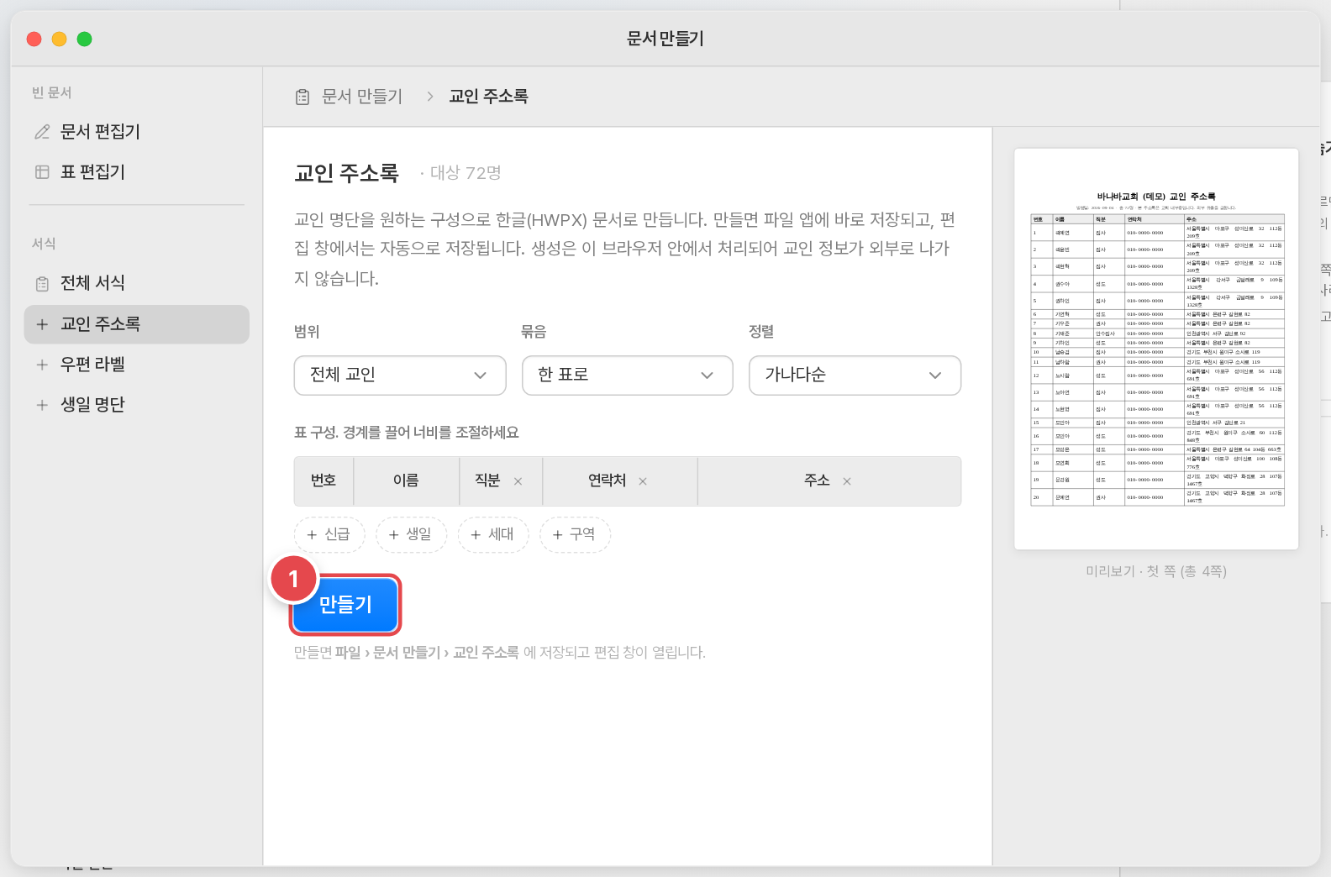The width and height of the screenshot is (1331, 877).
Task: Click the yellow minimize window button
Action: 60,39
